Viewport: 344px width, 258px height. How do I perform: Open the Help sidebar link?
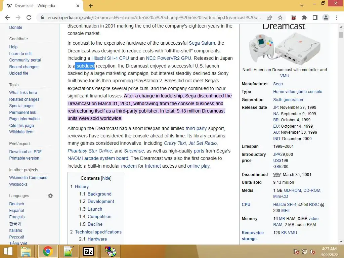pyautogui.click(x=13, y=47)
